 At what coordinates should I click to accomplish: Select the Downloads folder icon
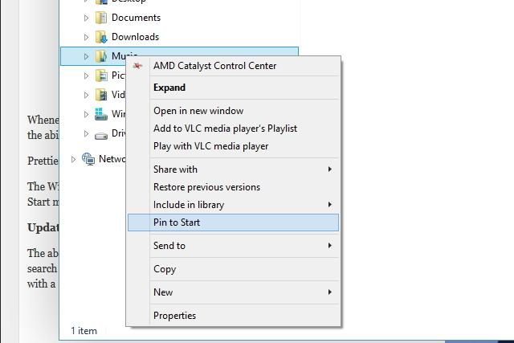point(101,37)
